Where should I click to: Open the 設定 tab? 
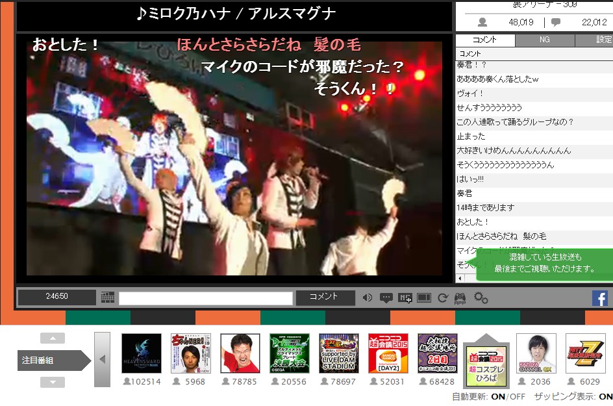point(594,40)
